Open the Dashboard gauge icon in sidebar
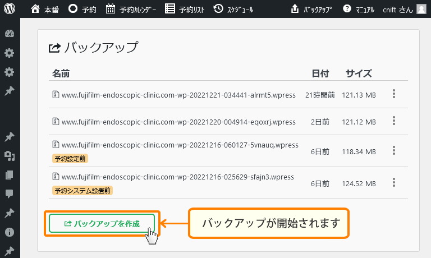The height and width of the screenshot is (258, 431). (10, 34)
